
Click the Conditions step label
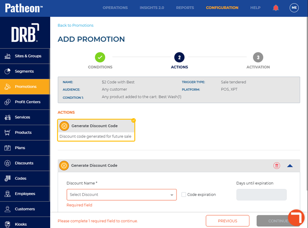[100, 67]
